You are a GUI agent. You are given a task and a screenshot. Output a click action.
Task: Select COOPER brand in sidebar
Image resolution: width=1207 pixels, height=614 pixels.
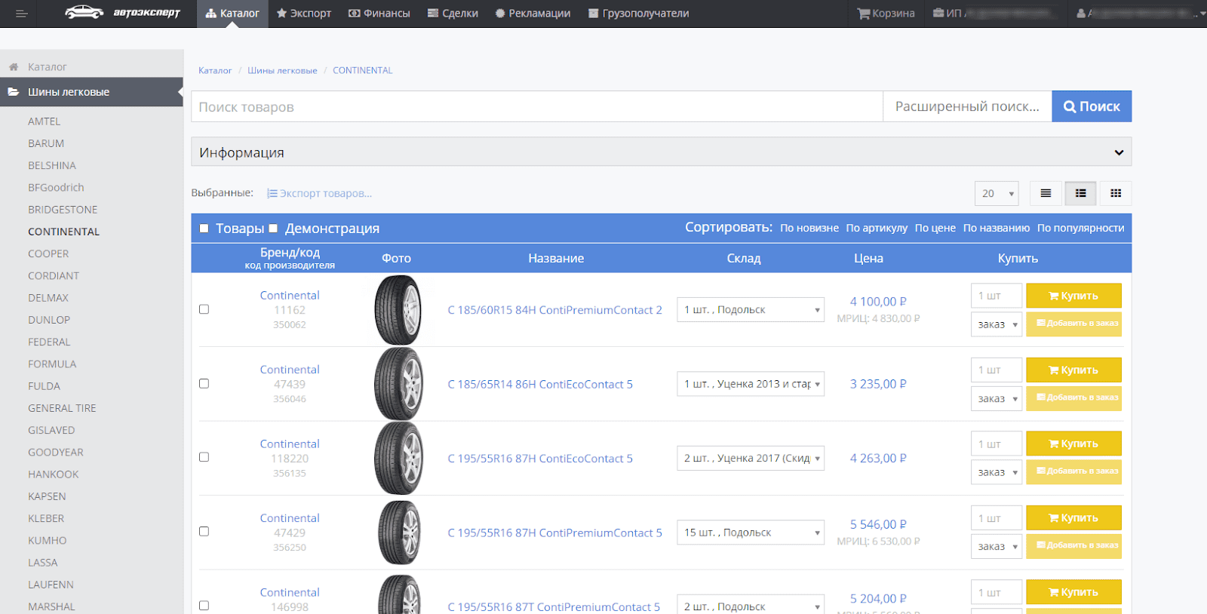point(48,254)
